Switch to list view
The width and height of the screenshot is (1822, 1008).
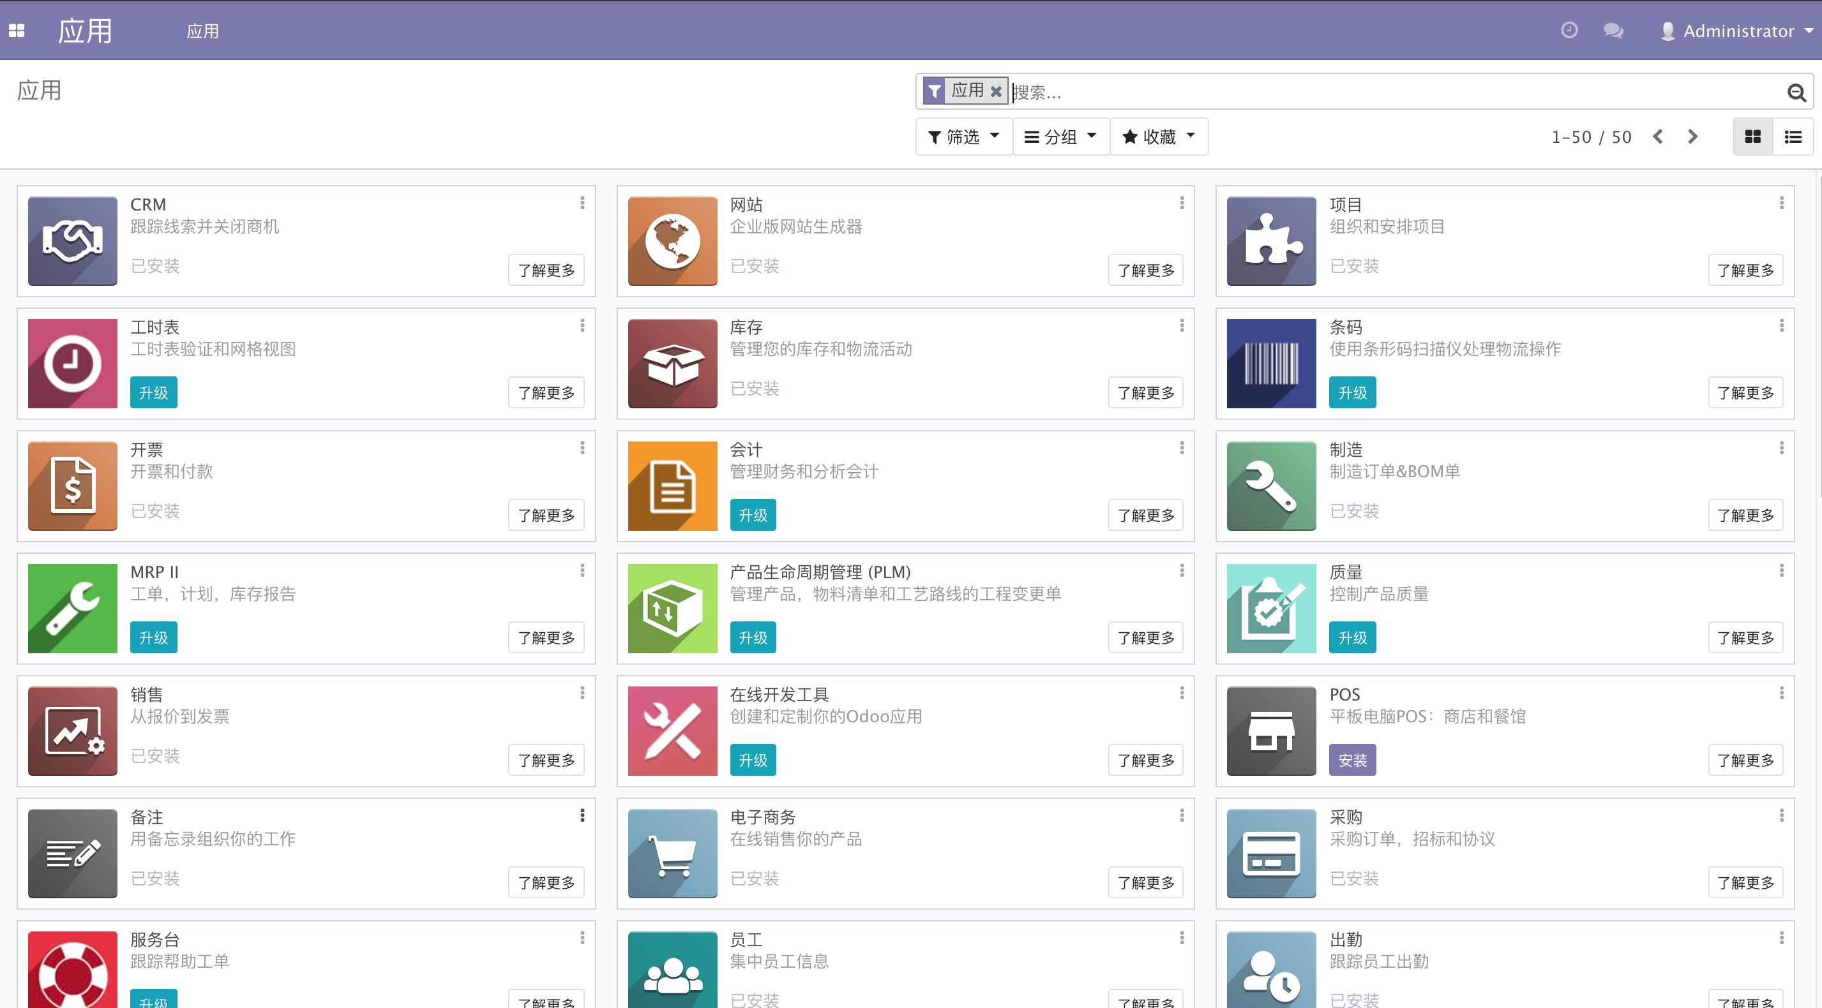[x=1792, y=137]
